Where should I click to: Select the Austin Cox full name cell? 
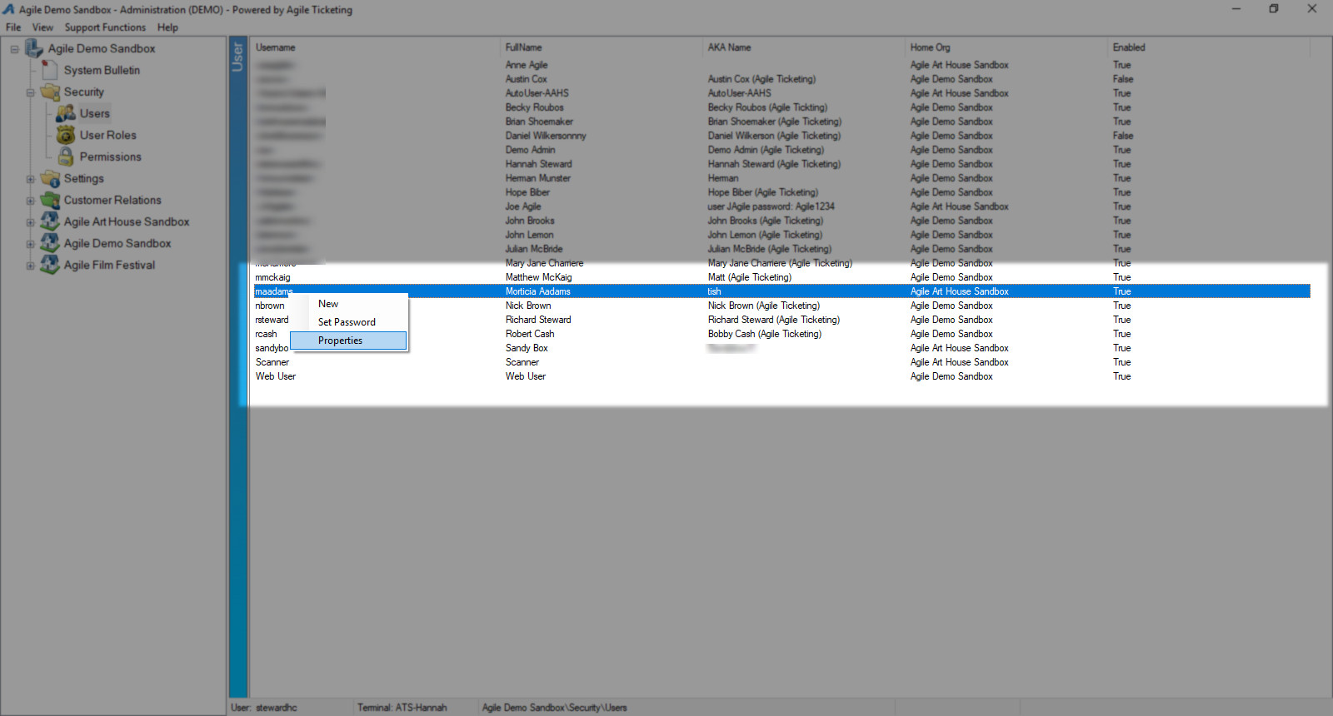526,79
